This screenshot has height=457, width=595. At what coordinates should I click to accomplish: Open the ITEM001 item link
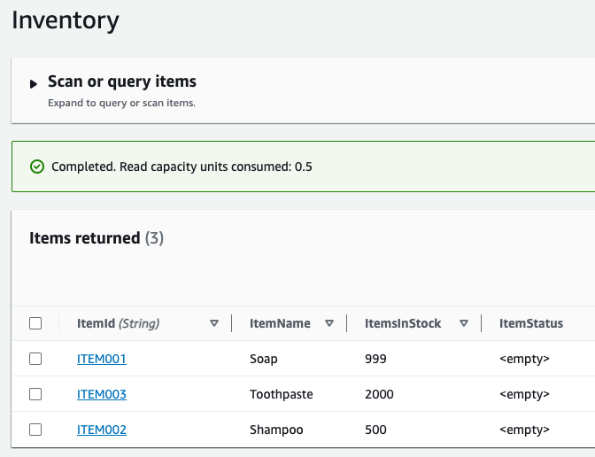pyautogui.click(x=102, y=359)
